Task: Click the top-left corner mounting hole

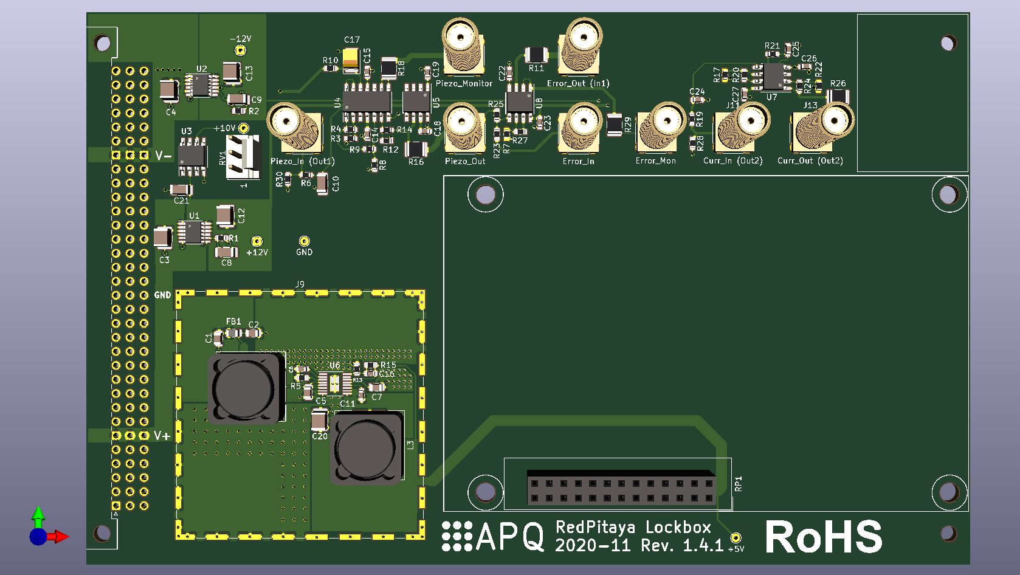Action: click(x=103, y=43)
